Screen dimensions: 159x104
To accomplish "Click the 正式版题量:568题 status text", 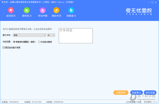I will 134,102.
